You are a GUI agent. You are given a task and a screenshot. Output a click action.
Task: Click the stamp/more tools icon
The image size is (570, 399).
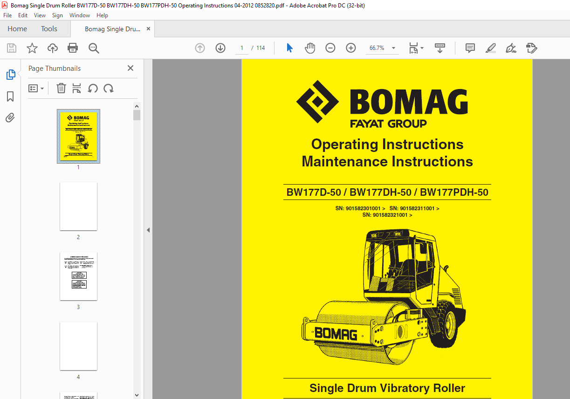531,48
